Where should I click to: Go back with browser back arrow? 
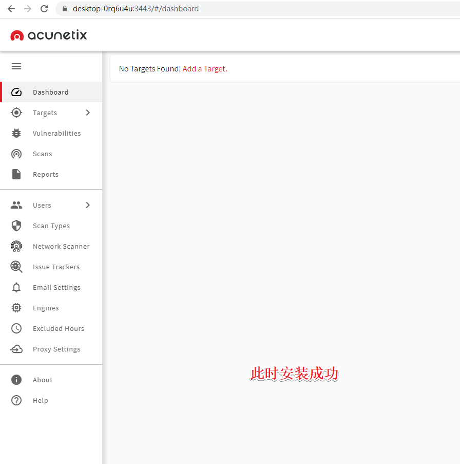point(11,9)
